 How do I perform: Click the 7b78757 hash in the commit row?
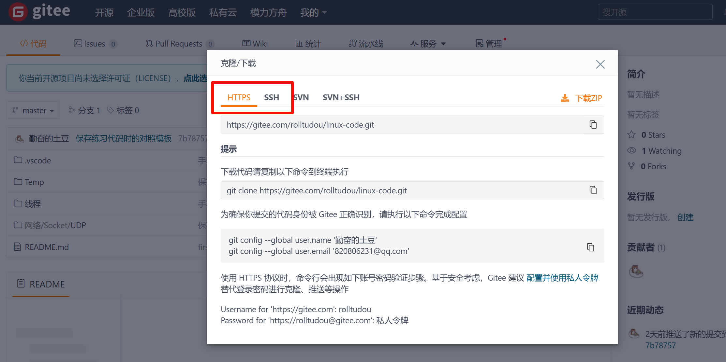coord(192,139)
